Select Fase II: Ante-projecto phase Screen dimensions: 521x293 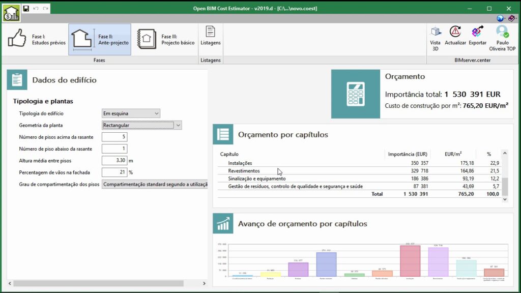100,40
